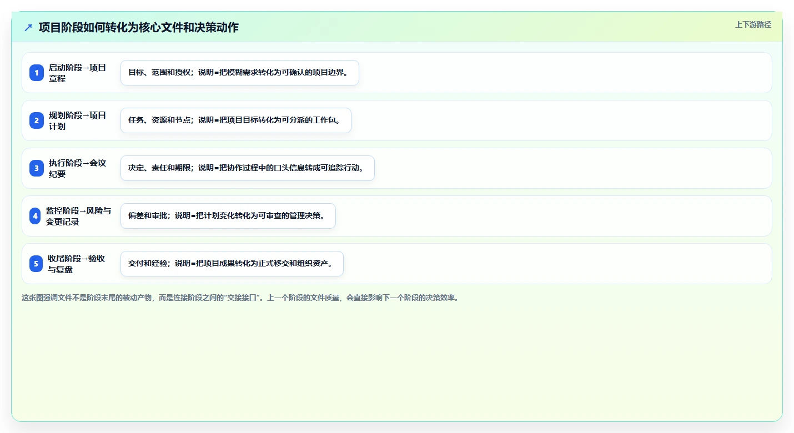Select the 规划阶段→项目计划 label

77,120
